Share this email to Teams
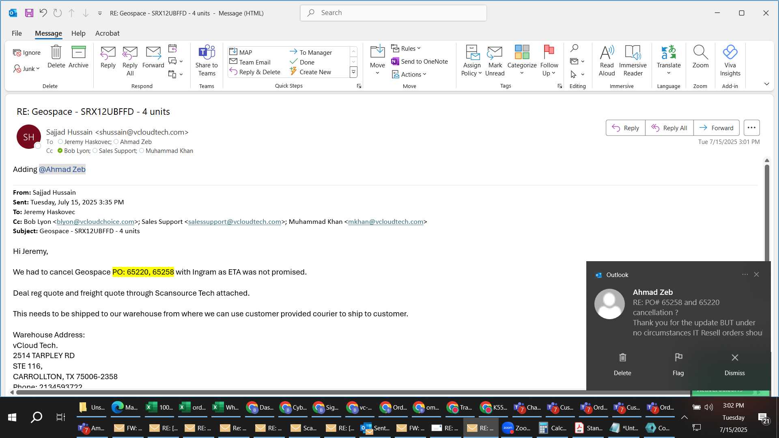779x438 pixels. 207,61
